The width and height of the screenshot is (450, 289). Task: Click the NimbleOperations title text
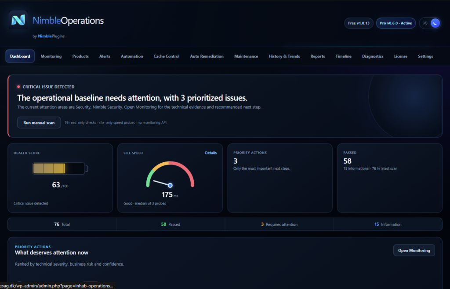pos(68,20)
